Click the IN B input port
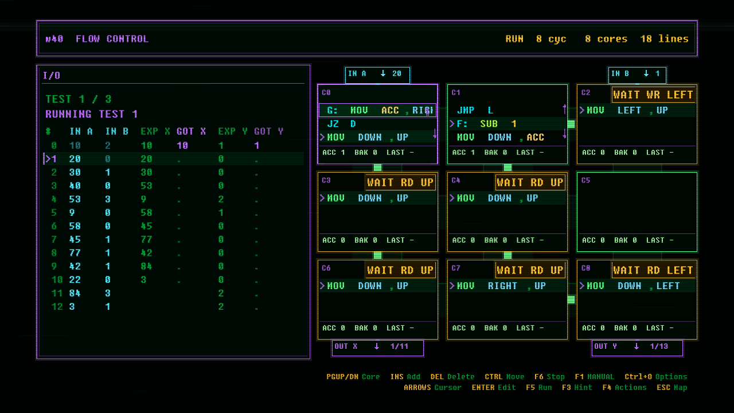The width and height of the screenshot is (734, 413). pos(637,75)
